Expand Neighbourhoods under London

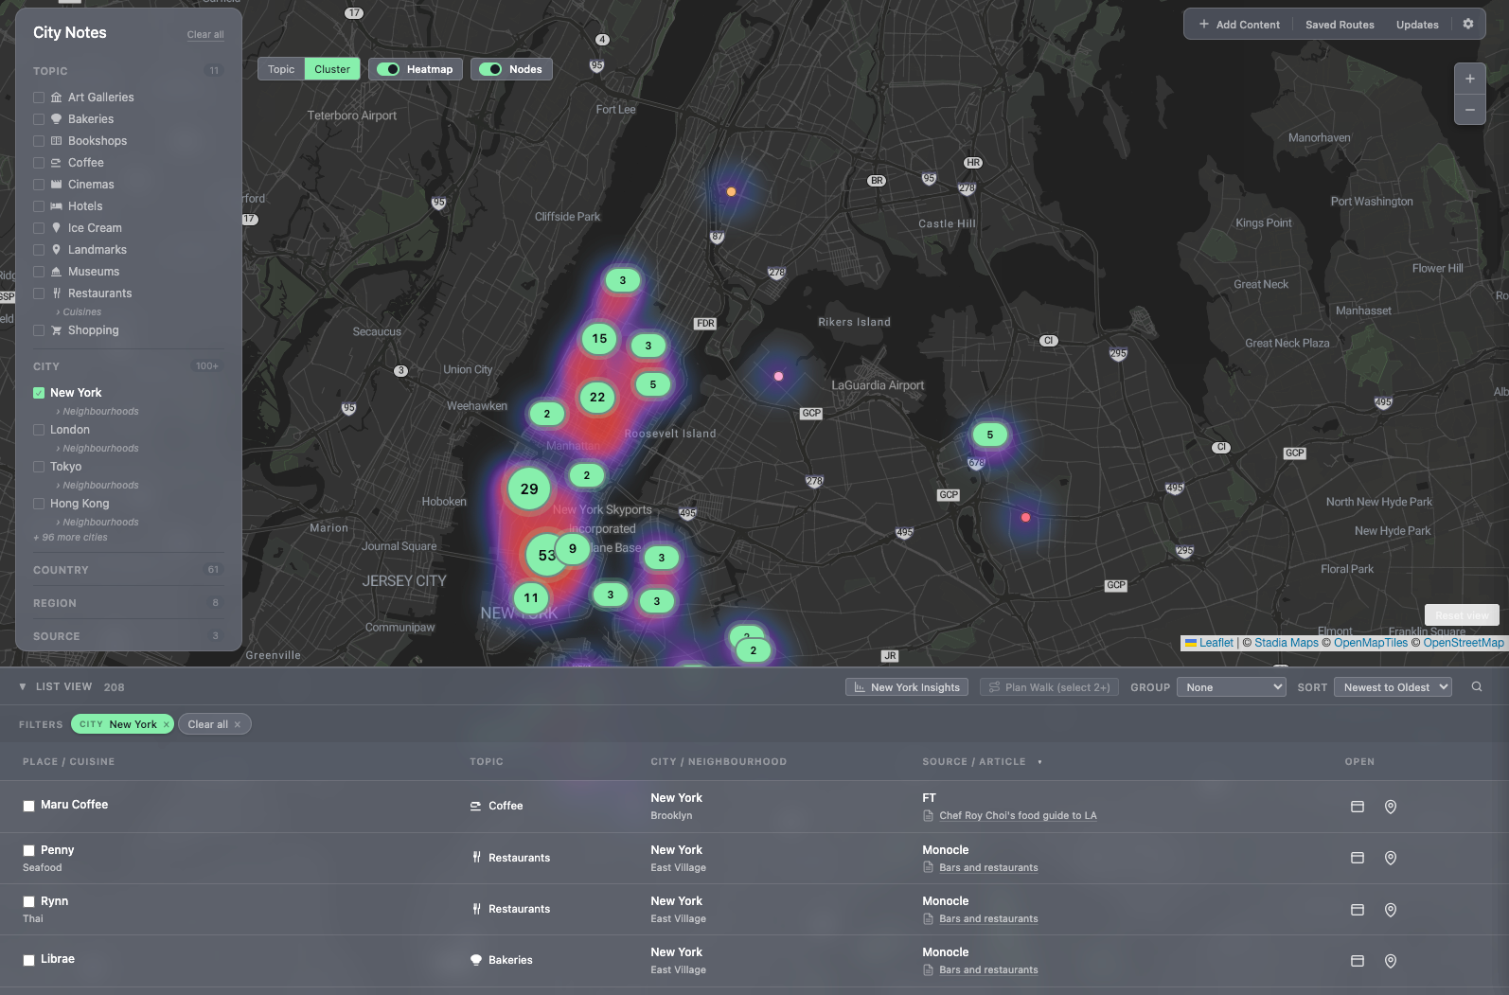(x=98, y=448)
